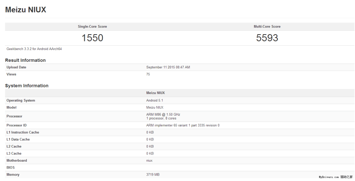Click the Multi-Core Score header
The width and height of the screenshot is (355, 181).
(267, 27)
